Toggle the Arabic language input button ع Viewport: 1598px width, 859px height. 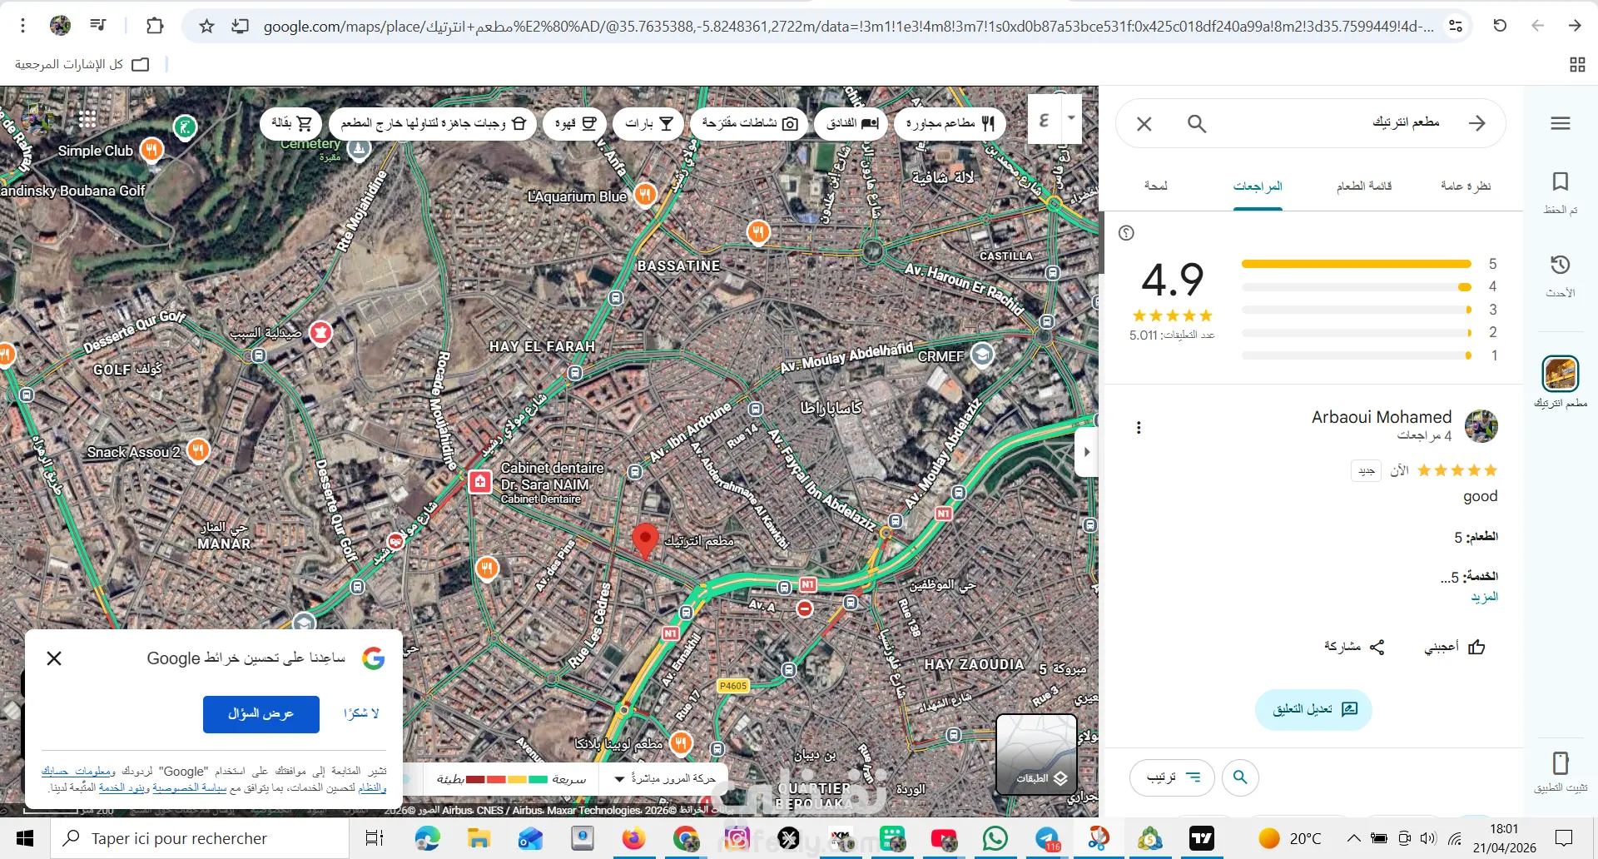point(1045,120)
